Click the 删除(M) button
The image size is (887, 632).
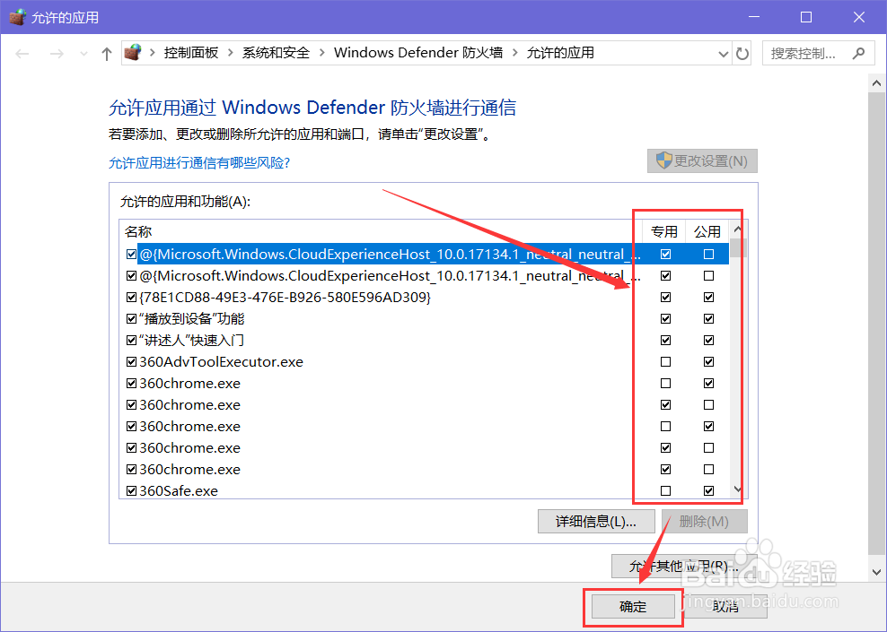pyautogui.click(x=704, y=522)
